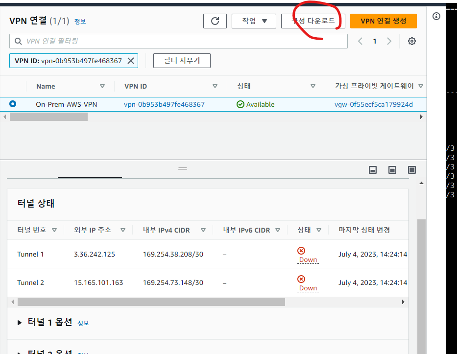Click the connections table horizontal scrollbar

click(48, 117)
